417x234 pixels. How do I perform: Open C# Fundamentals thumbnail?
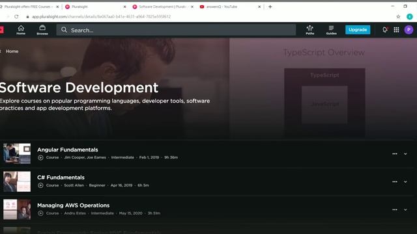pos(17,181)
